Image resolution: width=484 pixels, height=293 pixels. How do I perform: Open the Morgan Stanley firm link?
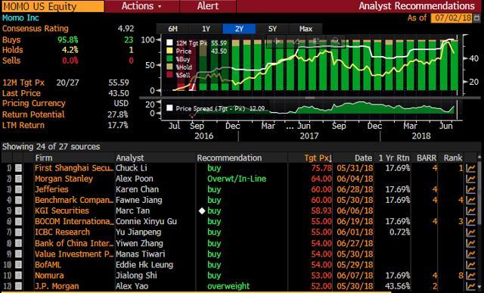click(x=64, y=179)
